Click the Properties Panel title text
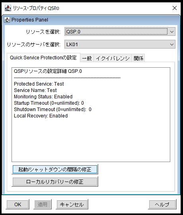The height and width of the screenshot is (215, 183). 30,20
